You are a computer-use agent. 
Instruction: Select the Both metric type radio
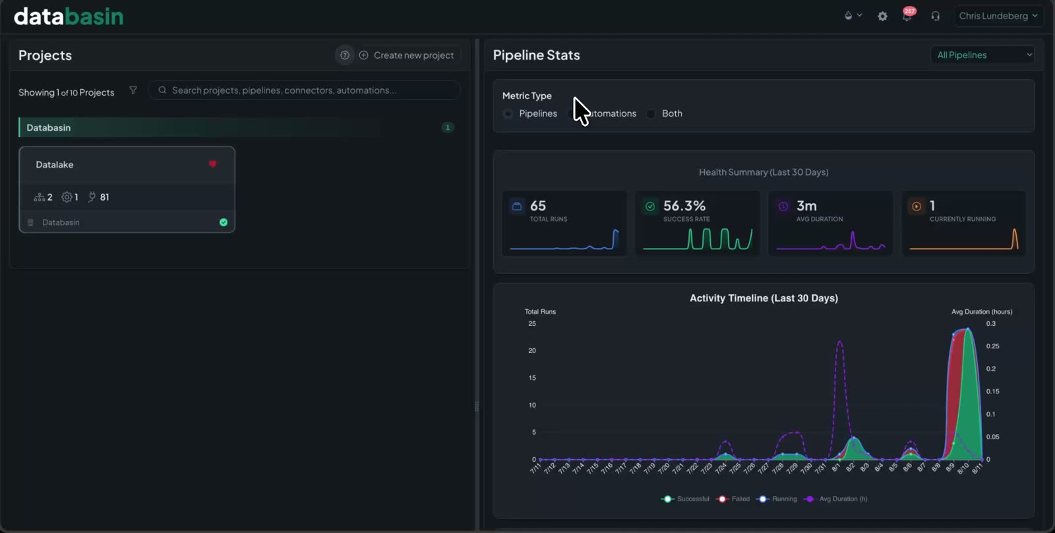click(x=651, y=113)
